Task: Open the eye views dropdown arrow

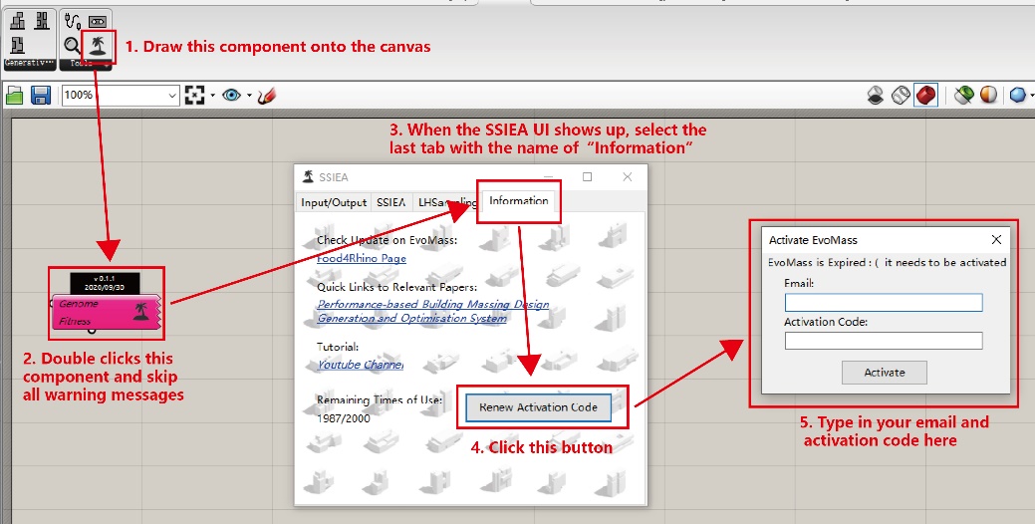Action: pyautogui.click(x=249, y=96)
